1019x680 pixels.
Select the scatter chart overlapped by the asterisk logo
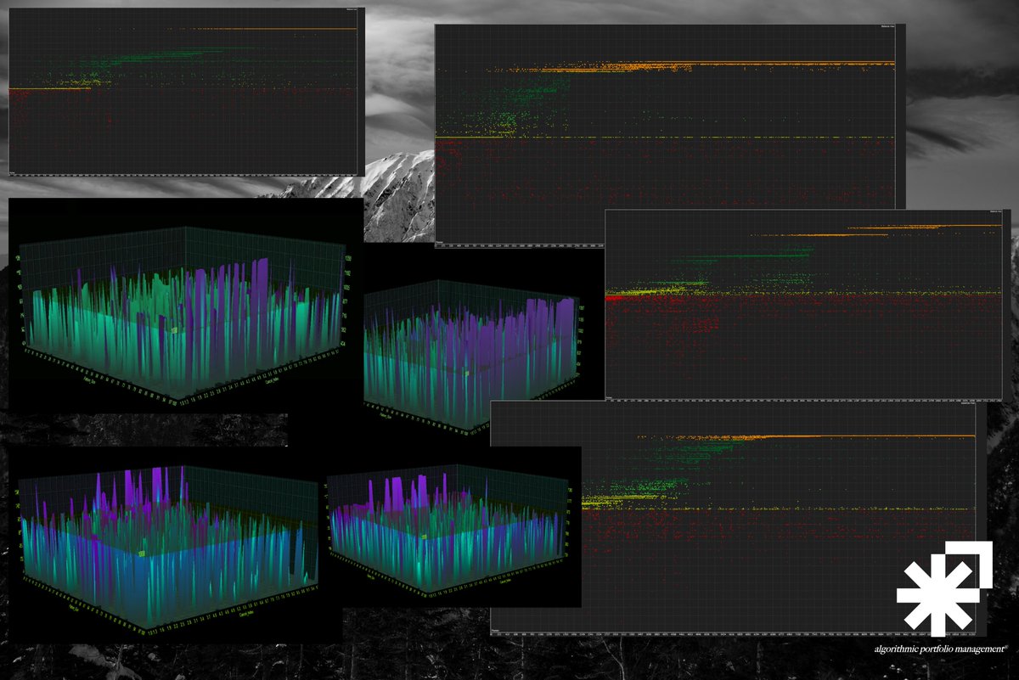point(739,518)
